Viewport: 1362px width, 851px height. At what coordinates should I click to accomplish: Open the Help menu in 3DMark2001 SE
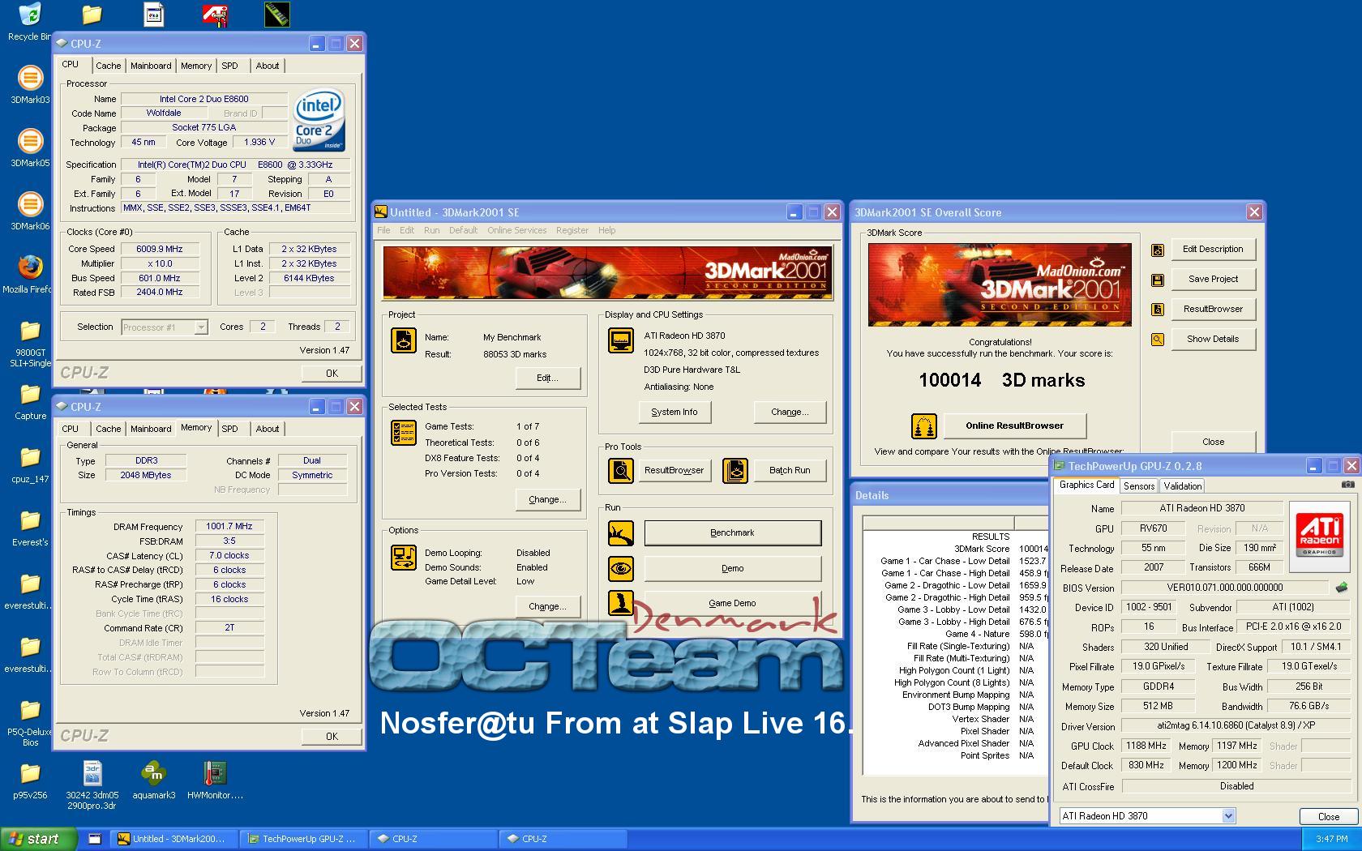click(606, 230)
